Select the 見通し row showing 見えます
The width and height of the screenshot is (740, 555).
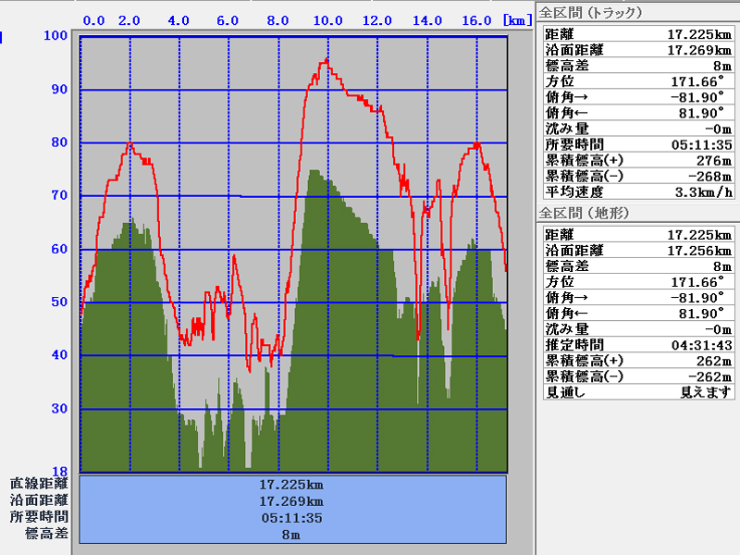[636, 392]
